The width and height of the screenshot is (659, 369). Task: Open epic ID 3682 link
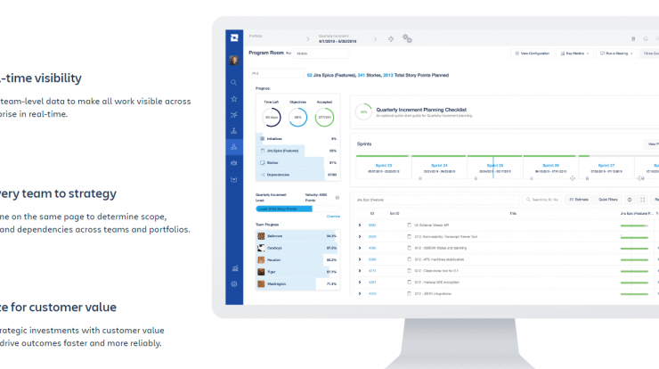pyautogui.click(x=372, y=225)
